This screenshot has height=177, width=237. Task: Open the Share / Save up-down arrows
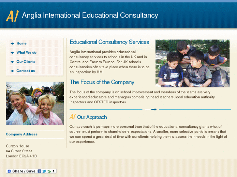(53, 171)
